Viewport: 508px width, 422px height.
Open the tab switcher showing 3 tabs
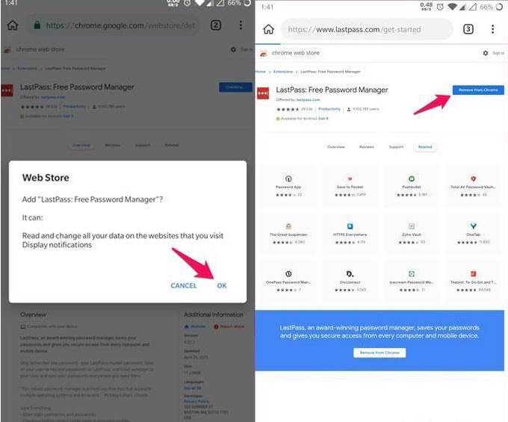[x=468, y=29]
